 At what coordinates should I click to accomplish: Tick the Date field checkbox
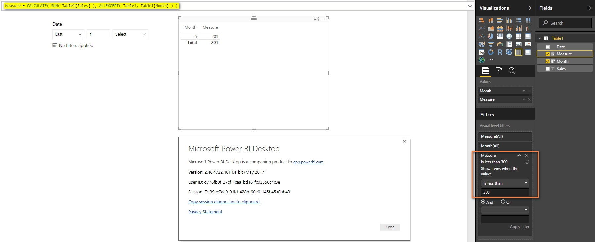[548, 47]
